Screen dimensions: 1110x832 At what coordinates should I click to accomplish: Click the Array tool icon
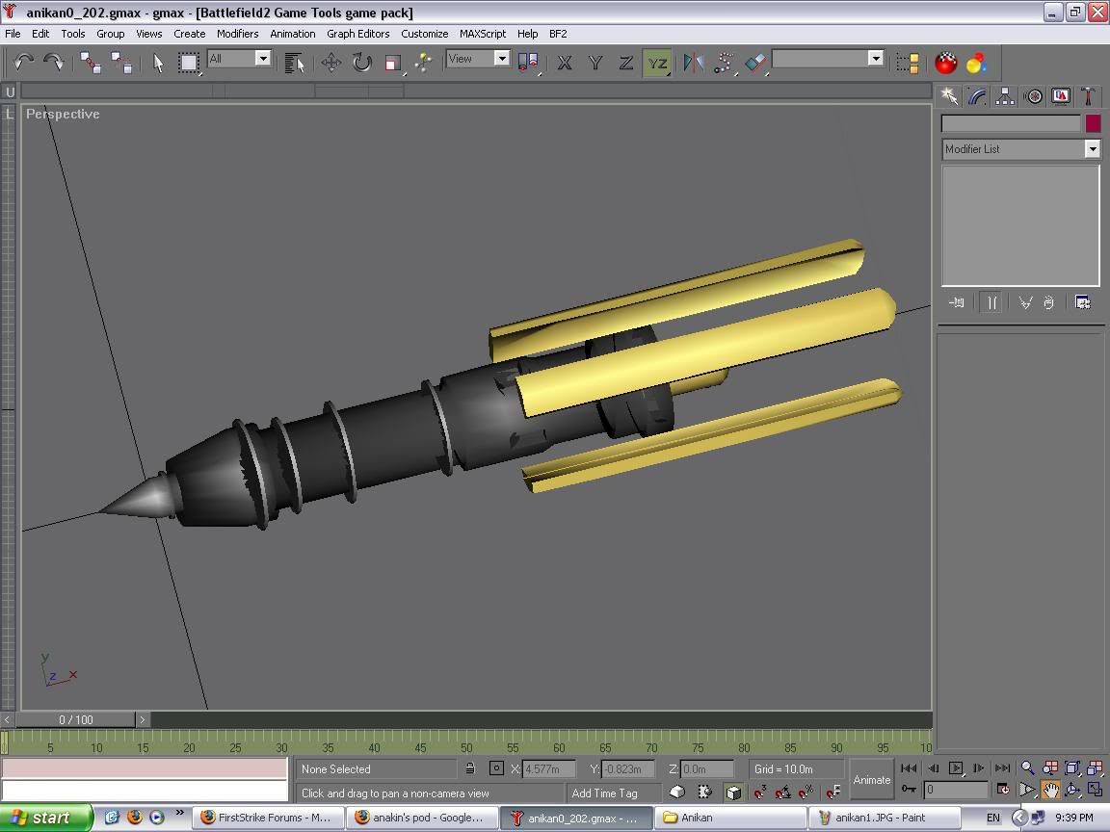click(x=725, y=63)
